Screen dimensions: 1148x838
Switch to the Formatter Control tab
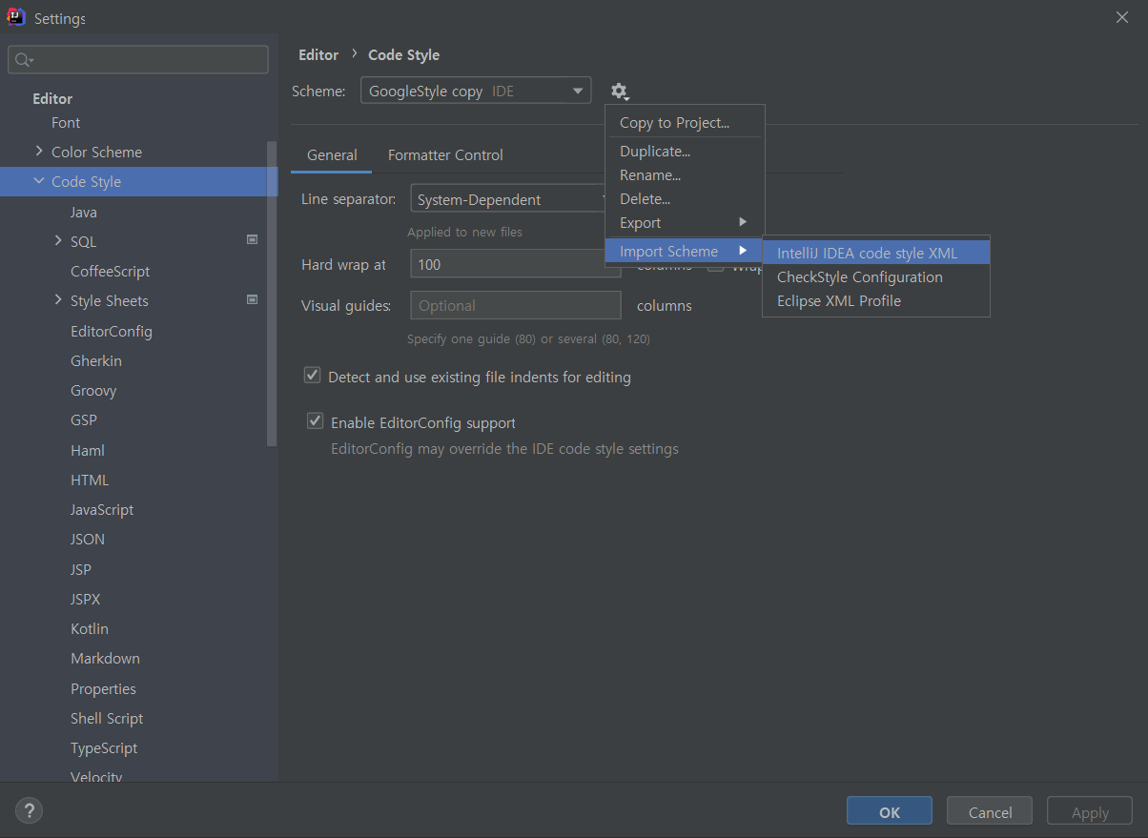(x=445, y=154)
